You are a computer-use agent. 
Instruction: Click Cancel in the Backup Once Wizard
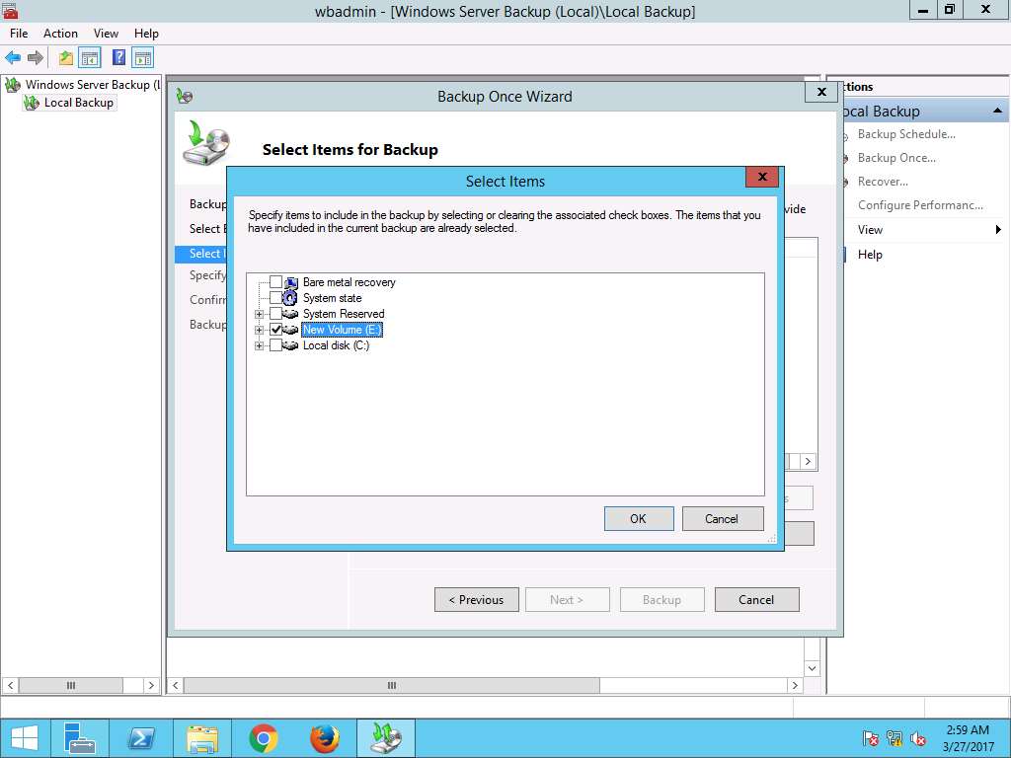pos(756,599)
